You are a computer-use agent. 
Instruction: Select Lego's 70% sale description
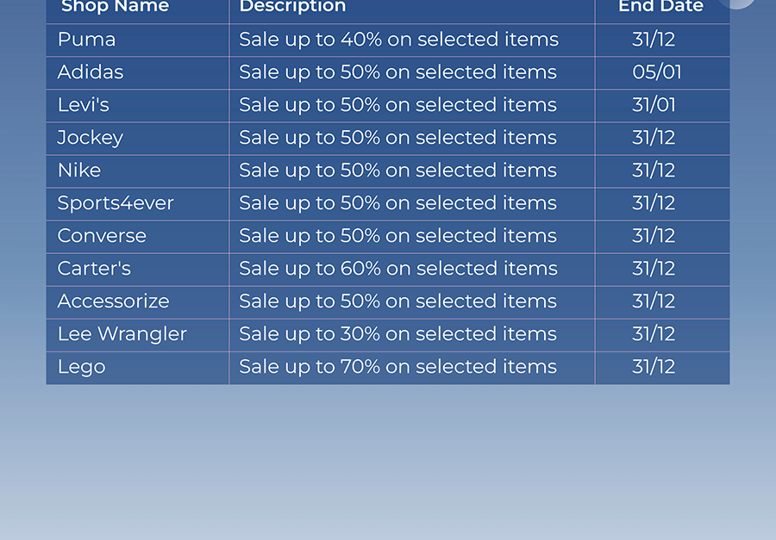397,367
